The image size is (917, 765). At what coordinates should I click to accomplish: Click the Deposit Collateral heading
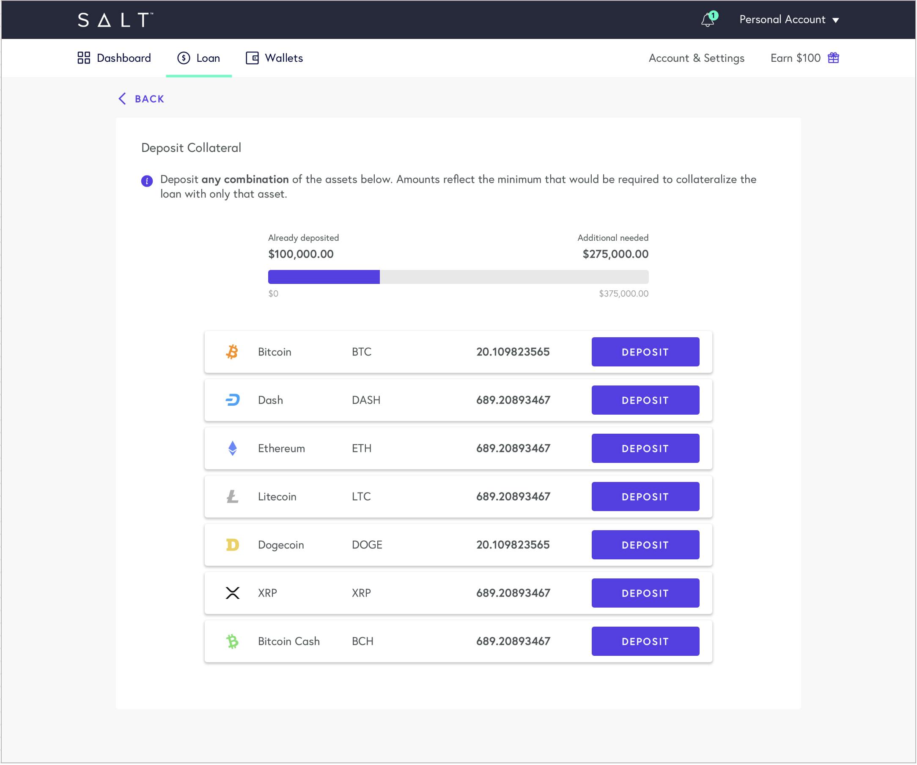pyautogui.click(x=191, y=148)
